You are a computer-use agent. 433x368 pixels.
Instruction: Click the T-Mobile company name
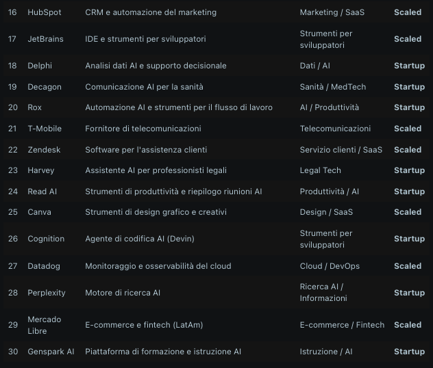(x=45, y=129)
